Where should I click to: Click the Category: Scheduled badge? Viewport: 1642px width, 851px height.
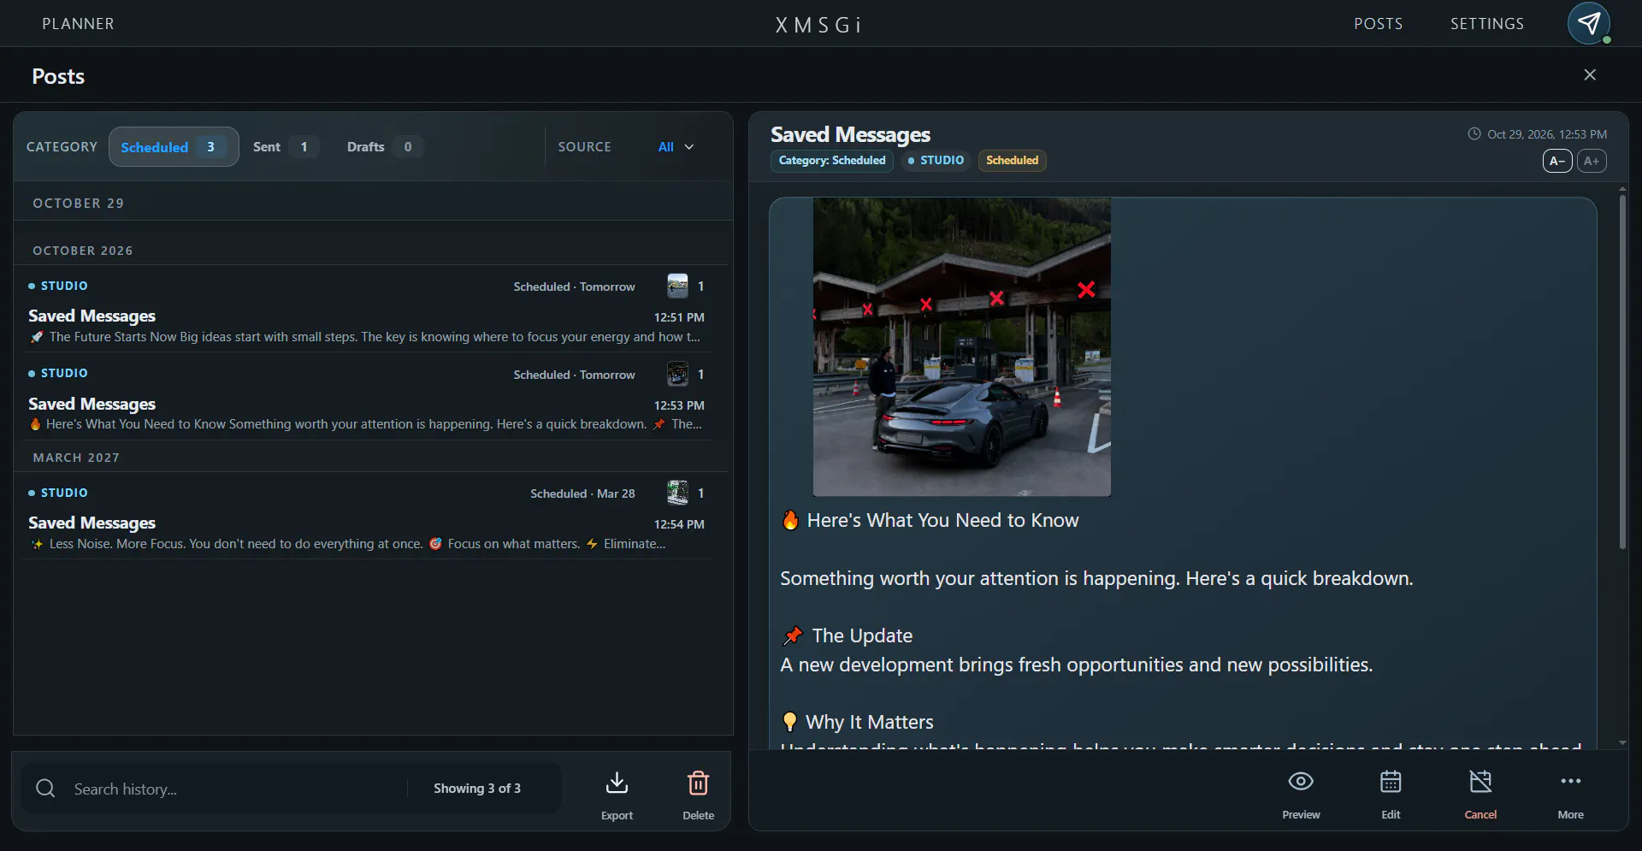pyautogui.click(x=832, y=161)
